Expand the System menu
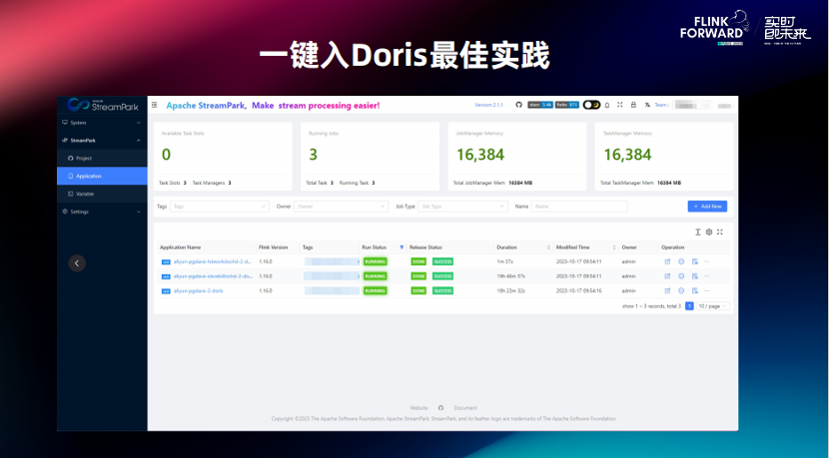This screenshot has height=459, width=829. coord(102,123)
